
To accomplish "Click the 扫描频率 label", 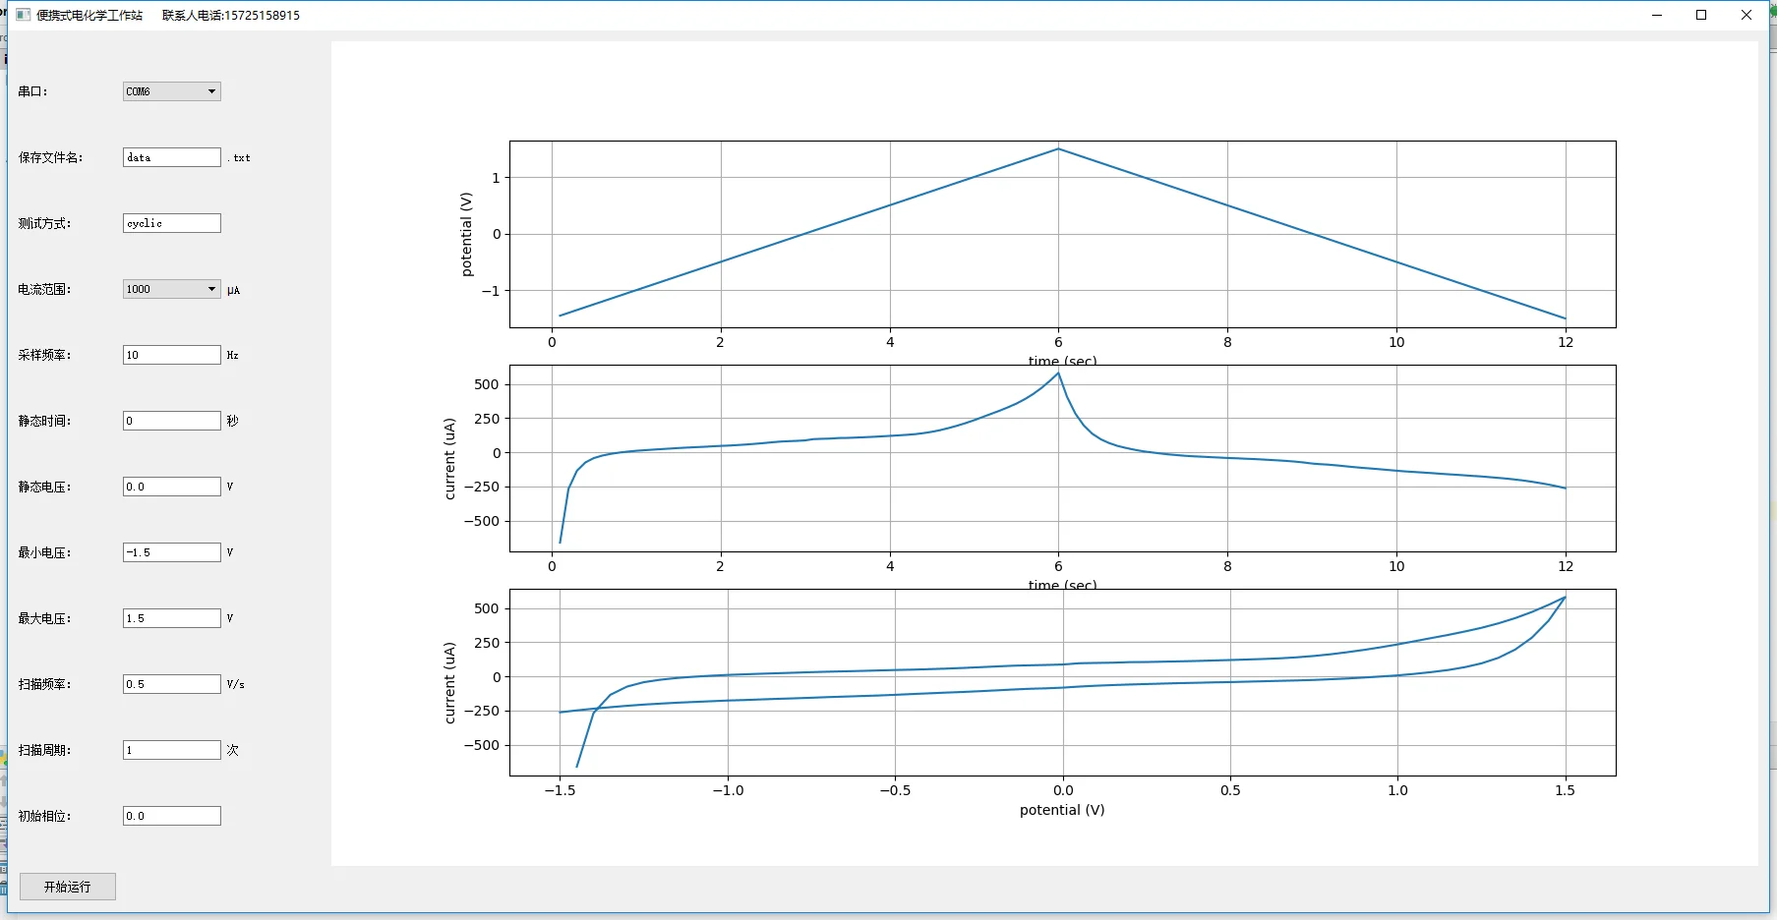I will tap(44, 684).
